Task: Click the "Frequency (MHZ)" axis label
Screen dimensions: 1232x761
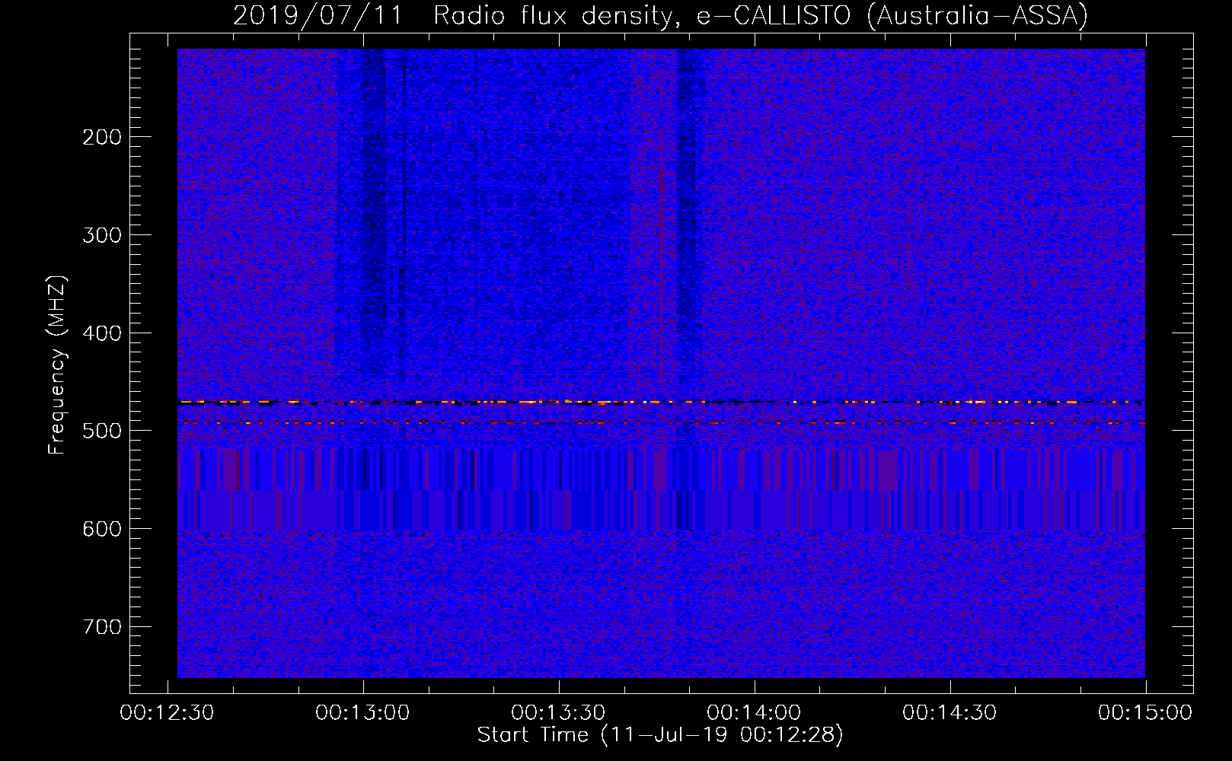Action: [57, 365]
